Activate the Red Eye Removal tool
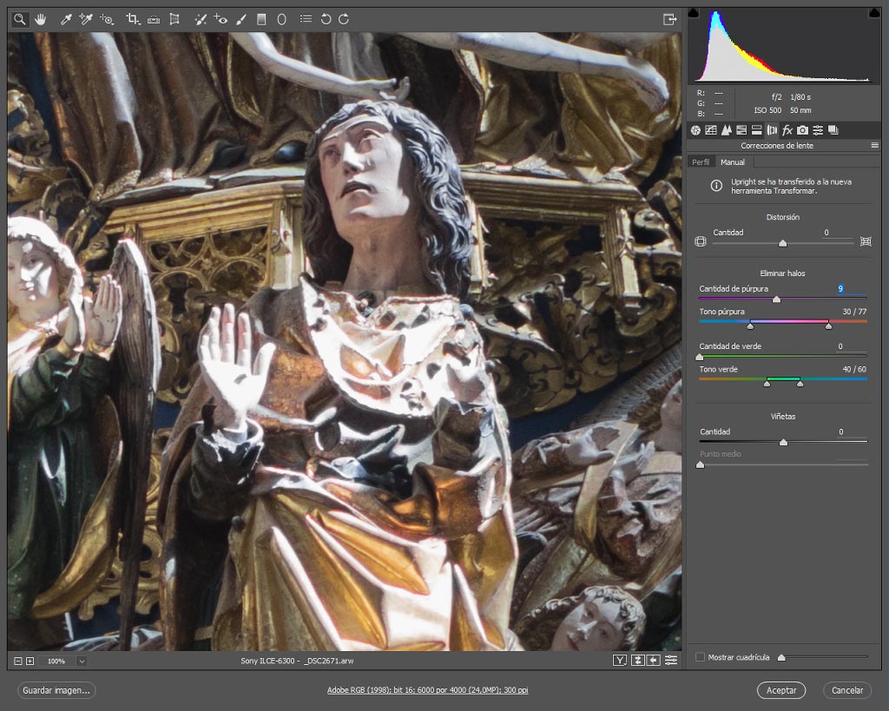 [x=221, y=19]
